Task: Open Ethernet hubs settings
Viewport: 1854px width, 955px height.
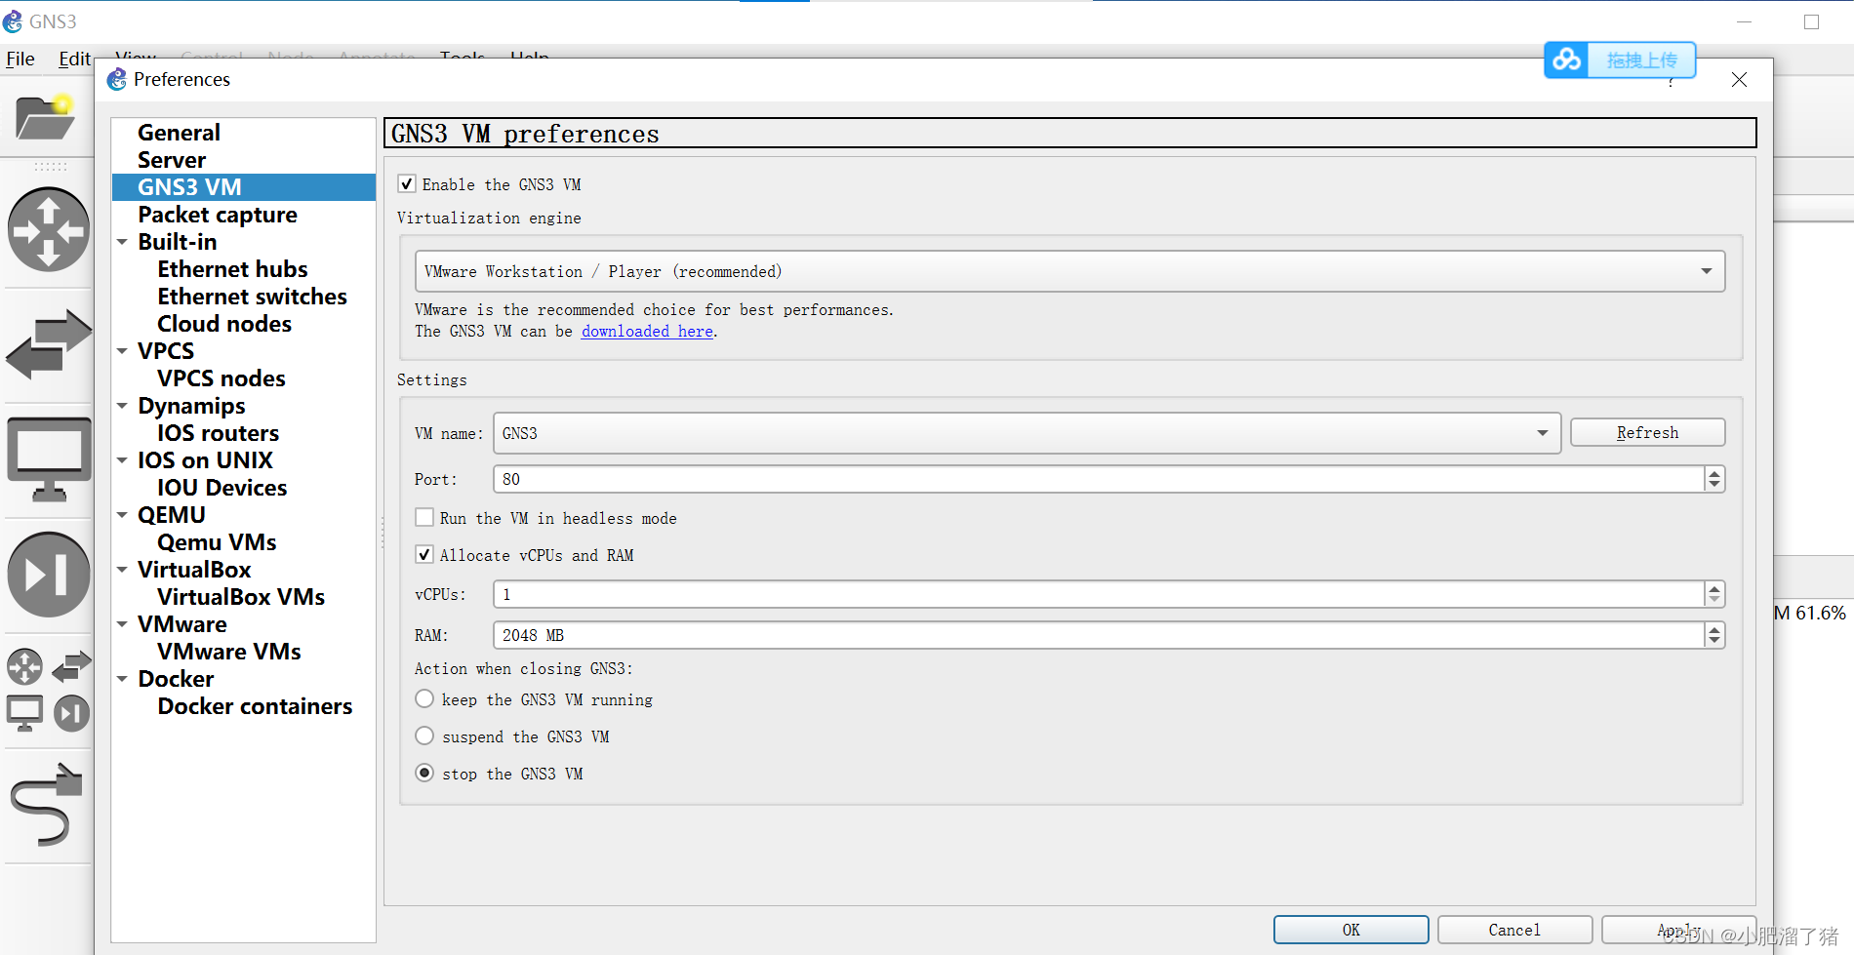Action: 232,269
